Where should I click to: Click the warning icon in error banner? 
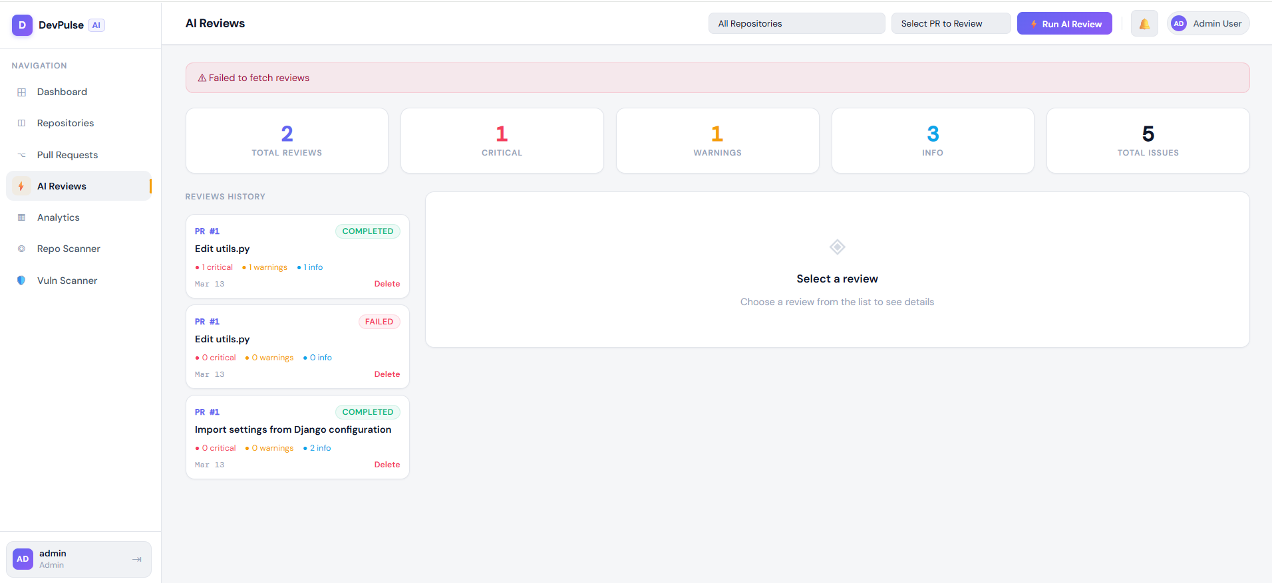202,78
